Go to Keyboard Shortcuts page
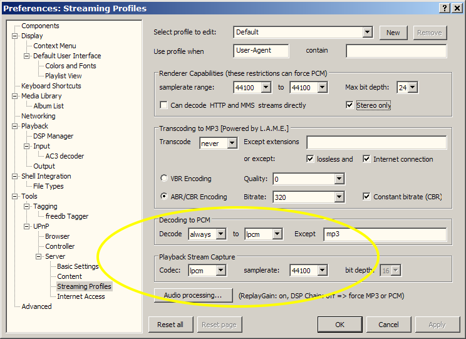466x339 pixels. coord(51,86)
